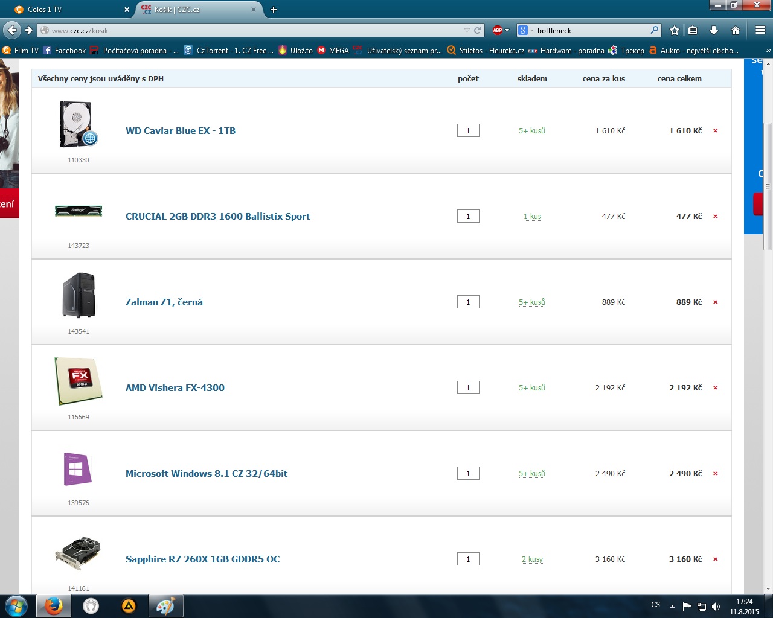Open the CzTorrent bookmark
Screen dimensions: 773x618
coord(229,51)
